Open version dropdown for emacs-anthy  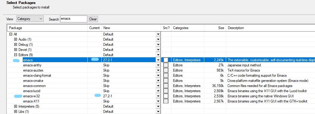pyautogui.click(x=158, y=65)
